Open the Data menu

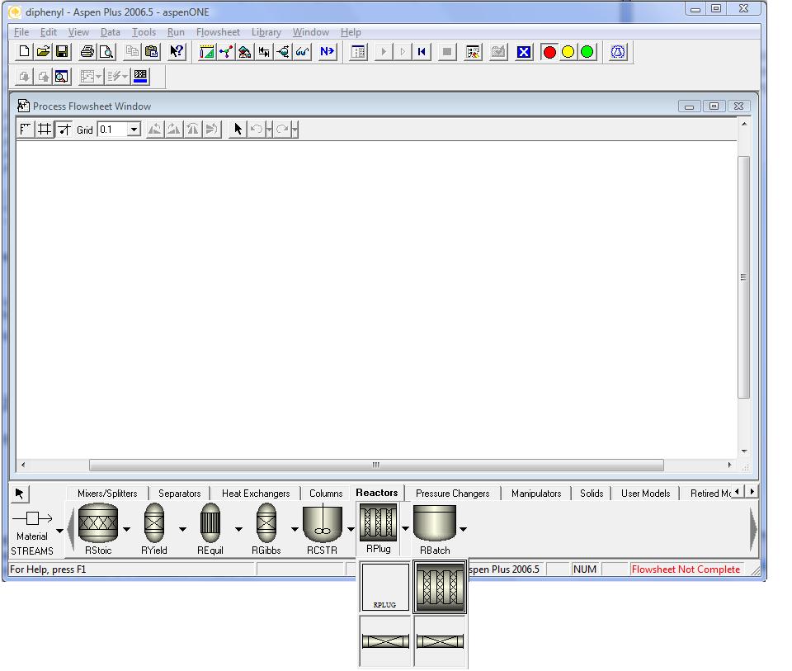pos(110,32)
